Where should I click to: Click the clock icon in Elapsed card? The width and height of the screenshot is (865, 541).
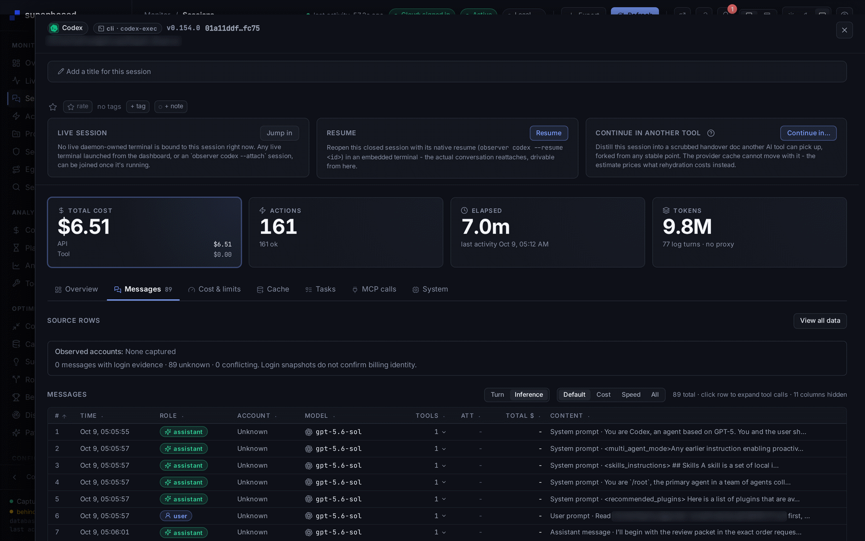pos(464,211)
